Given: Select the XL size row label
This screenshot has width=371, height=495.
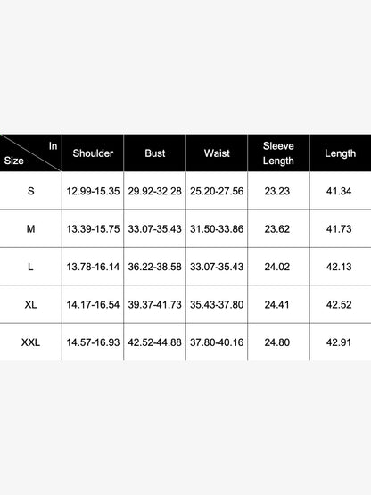Looking at the screenshot, I should [x=30, y=305].
